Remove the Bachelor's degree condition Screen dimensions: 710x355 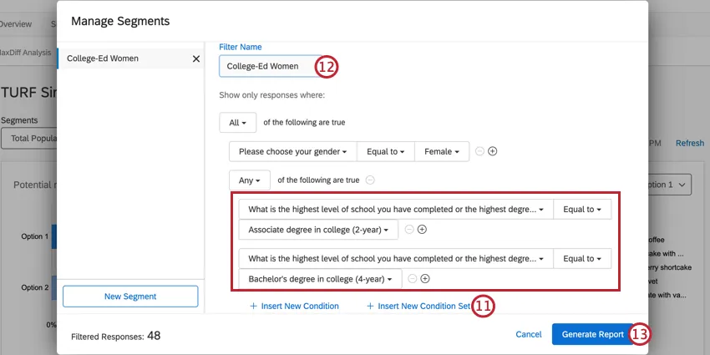point(413,278)
